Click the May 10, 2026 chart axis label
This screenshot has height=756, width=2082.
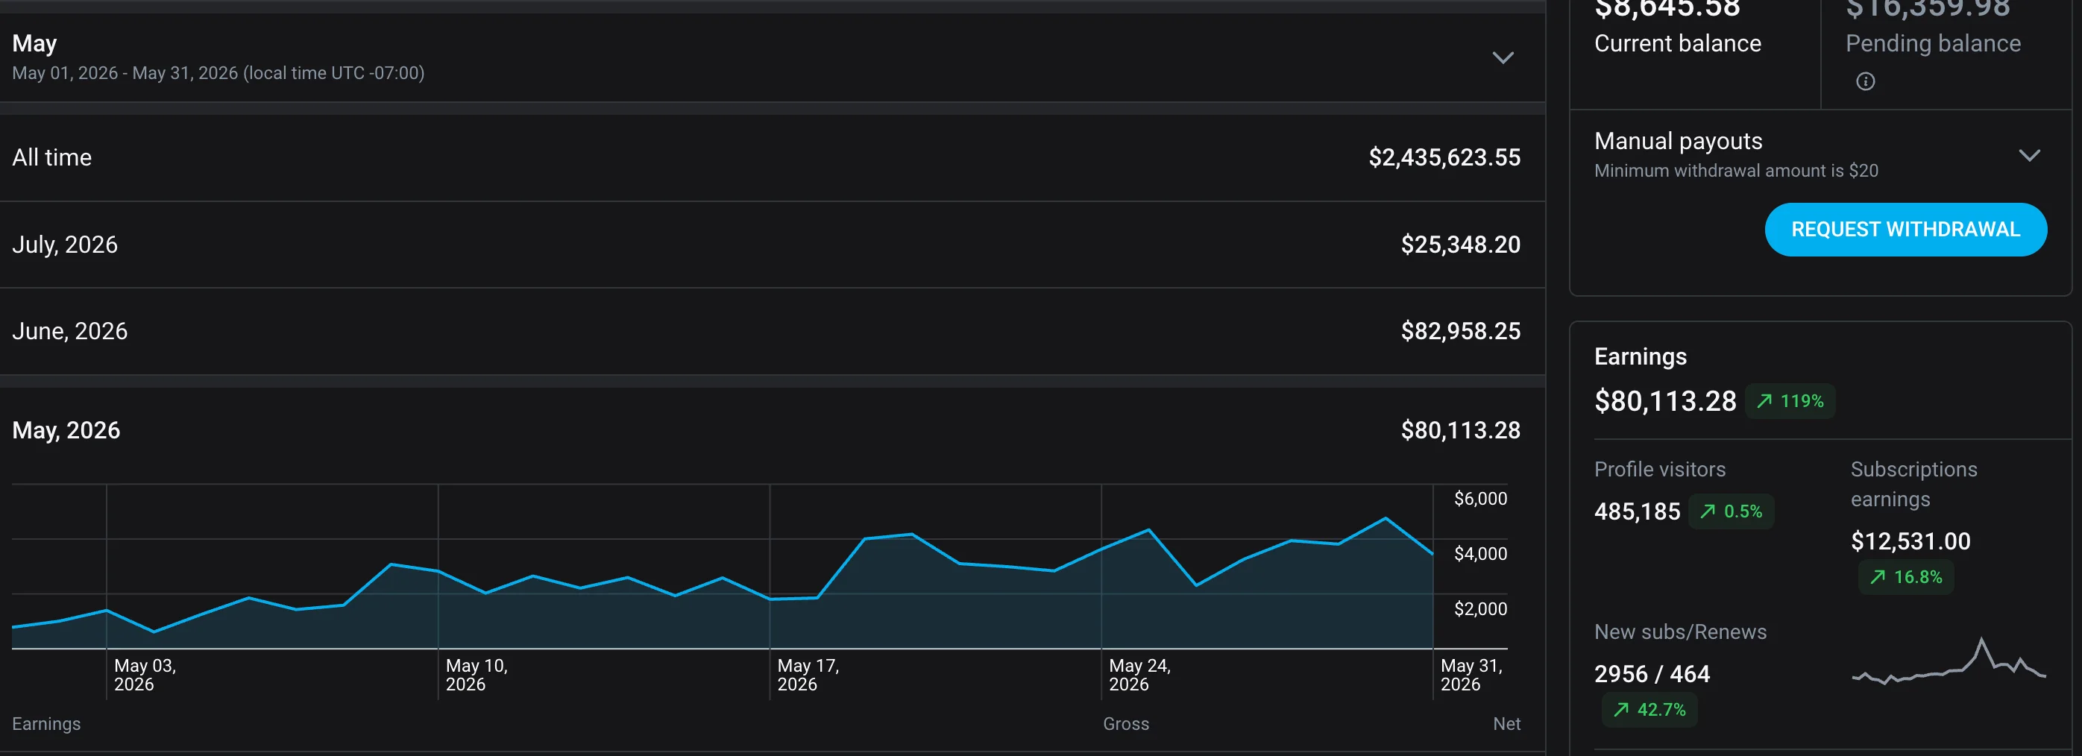[476, 675]
